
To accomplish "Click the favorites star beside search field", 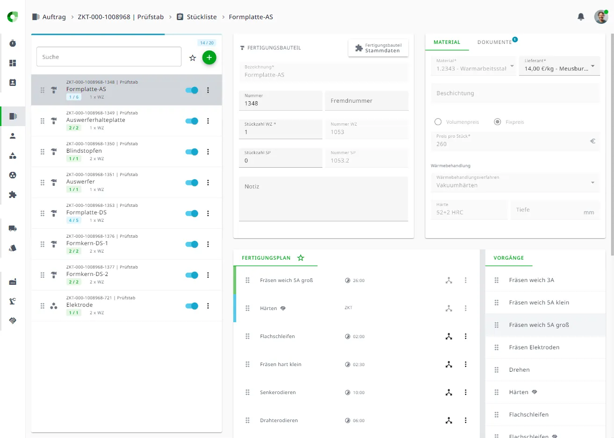I will pos(192,58).
